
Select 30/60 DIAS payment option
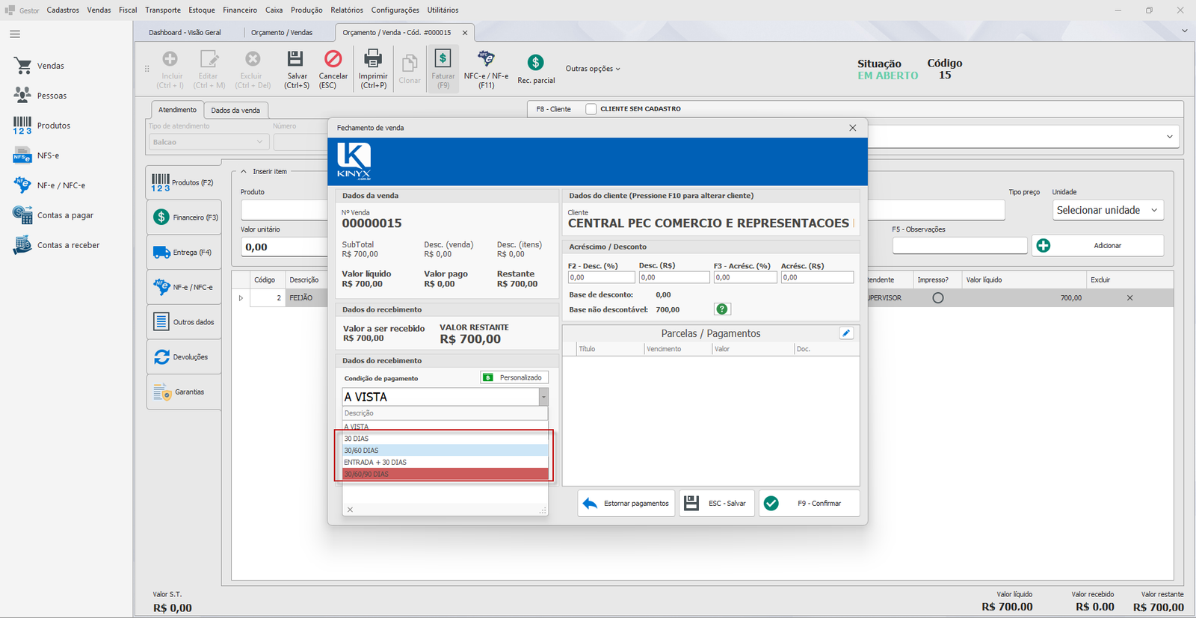tap(445, 451)
